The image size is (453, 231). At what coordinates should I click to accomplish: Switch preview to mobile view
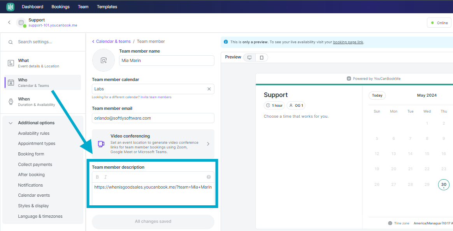pos(262,58)
